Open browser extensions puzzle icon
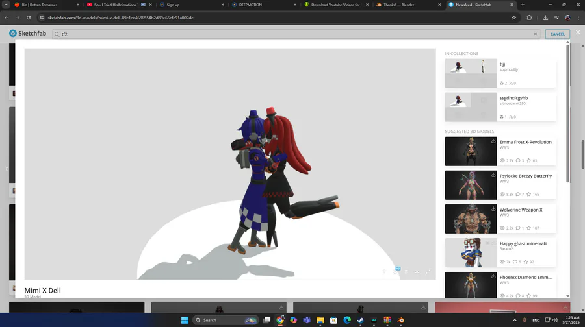This screenshot has width=585, height=327. (529, 18)
